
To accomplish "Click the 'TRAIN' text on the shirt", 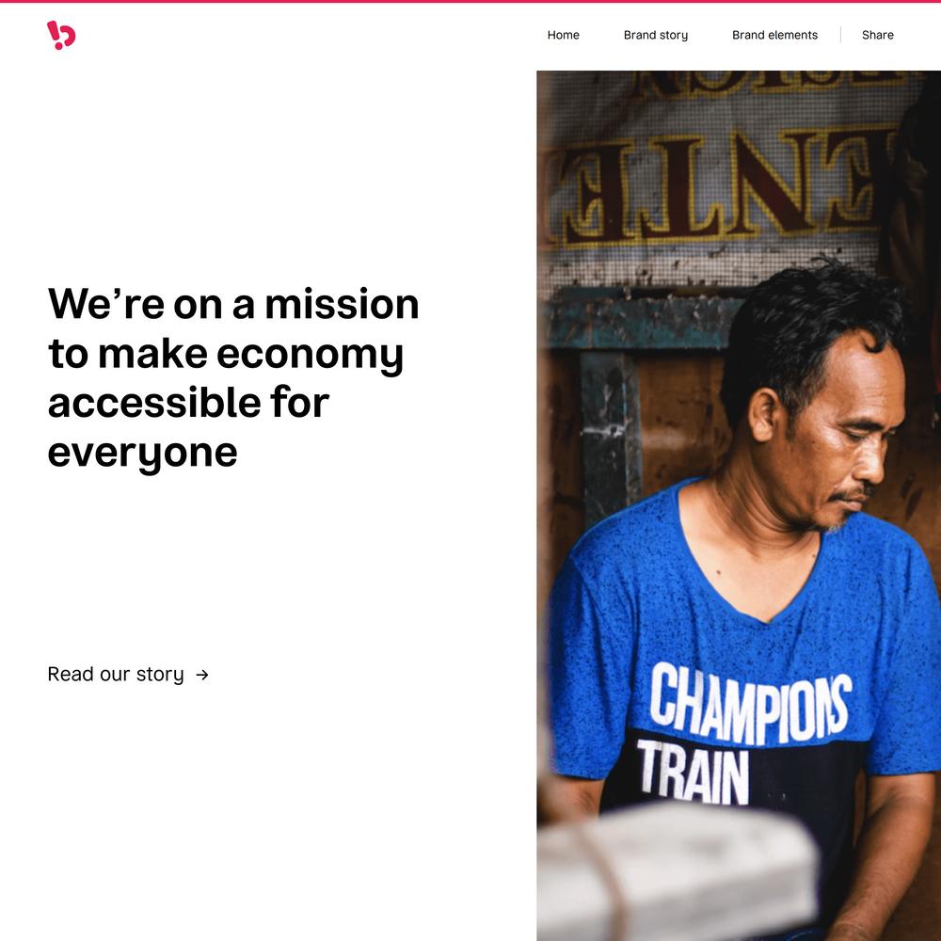I will click(694, 773).
